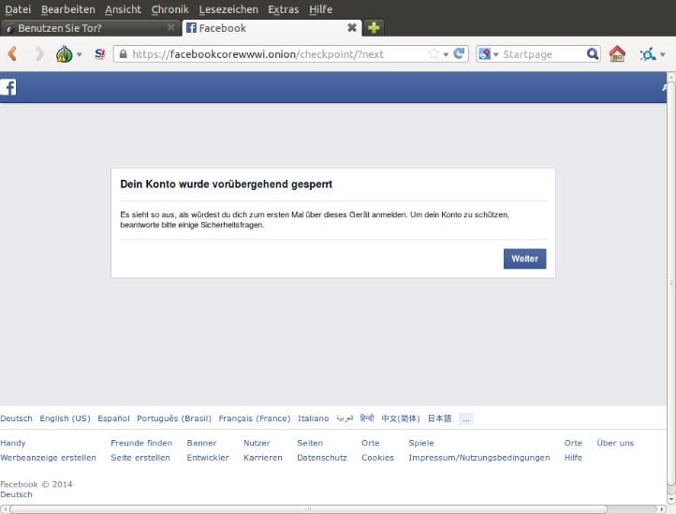Go to the home page icon
This screenshot has height=514, width=676.
tap(617, 54)
